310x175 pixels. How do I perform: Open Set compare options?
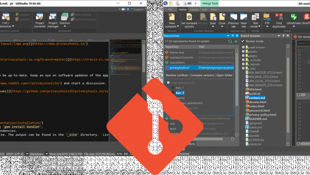[x=189, y=21]
